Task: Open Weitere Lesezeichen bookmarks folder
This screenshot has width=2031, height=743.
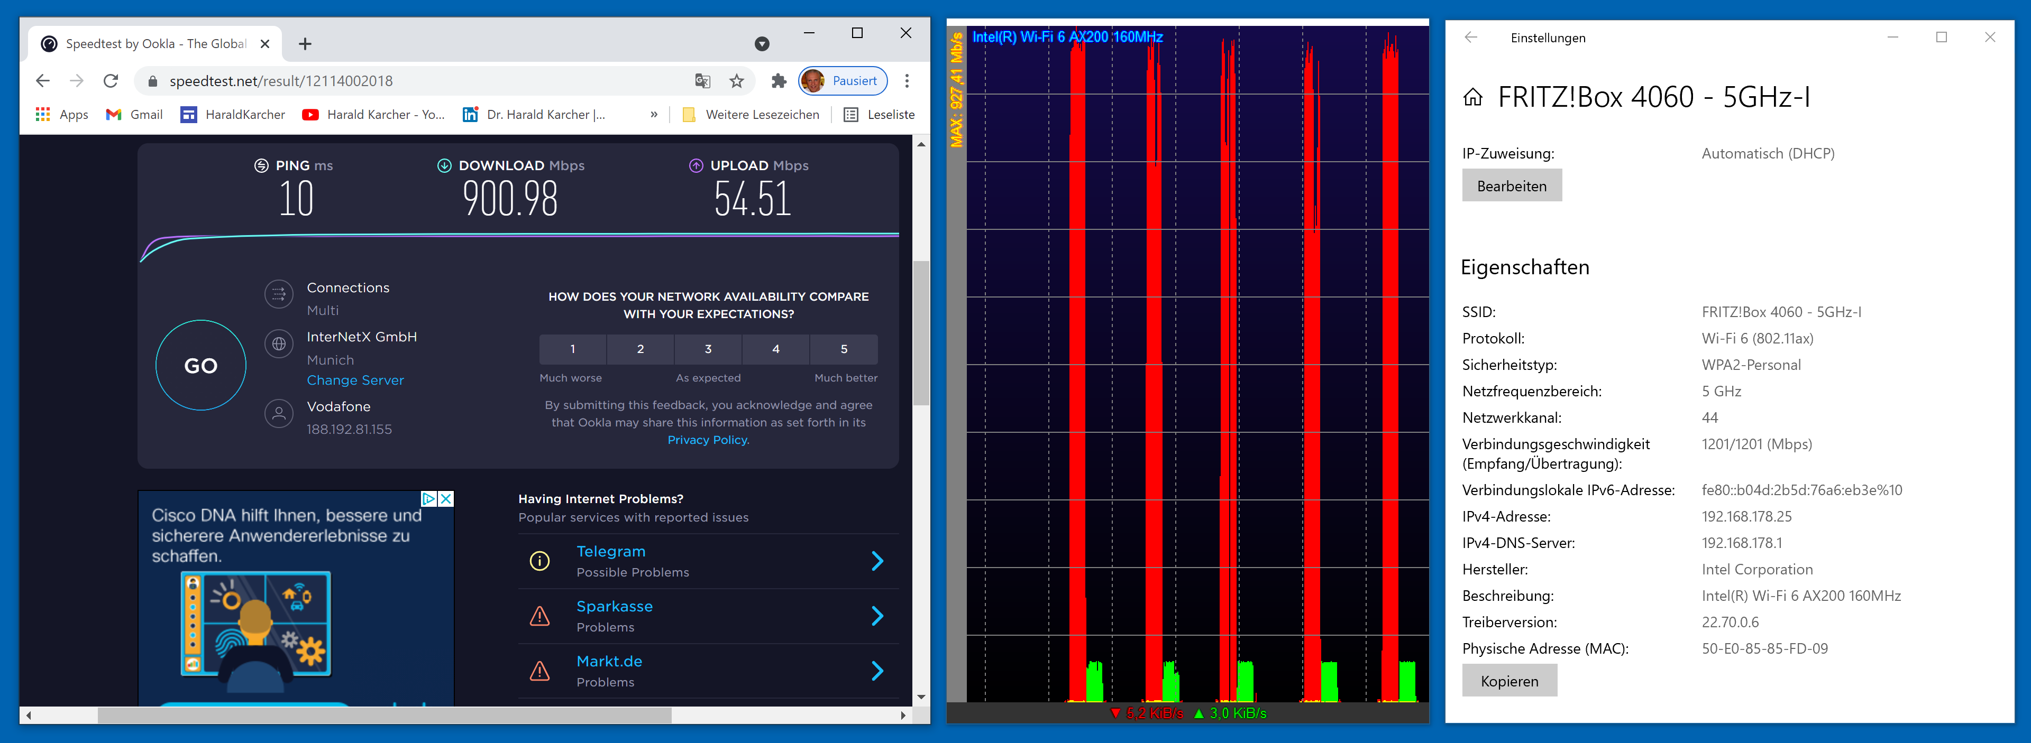Action: click(x=751, y=115)
